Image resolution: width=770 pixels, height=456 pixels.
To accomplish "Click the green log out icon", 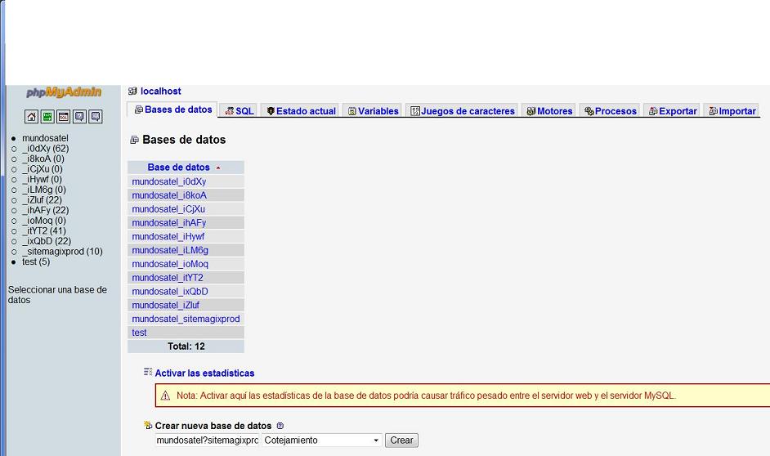I will tap(47, 116).
